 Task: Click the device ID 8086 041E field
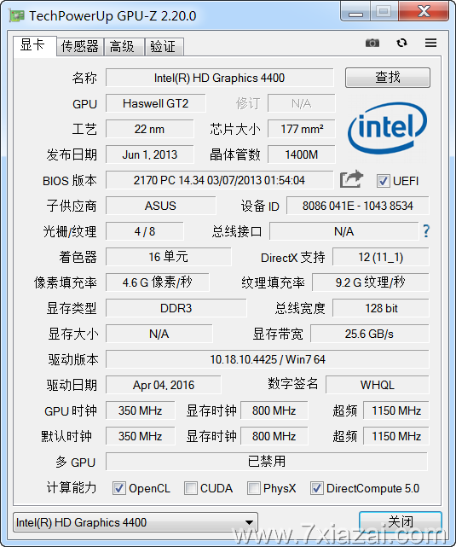[x=358, y=206]
